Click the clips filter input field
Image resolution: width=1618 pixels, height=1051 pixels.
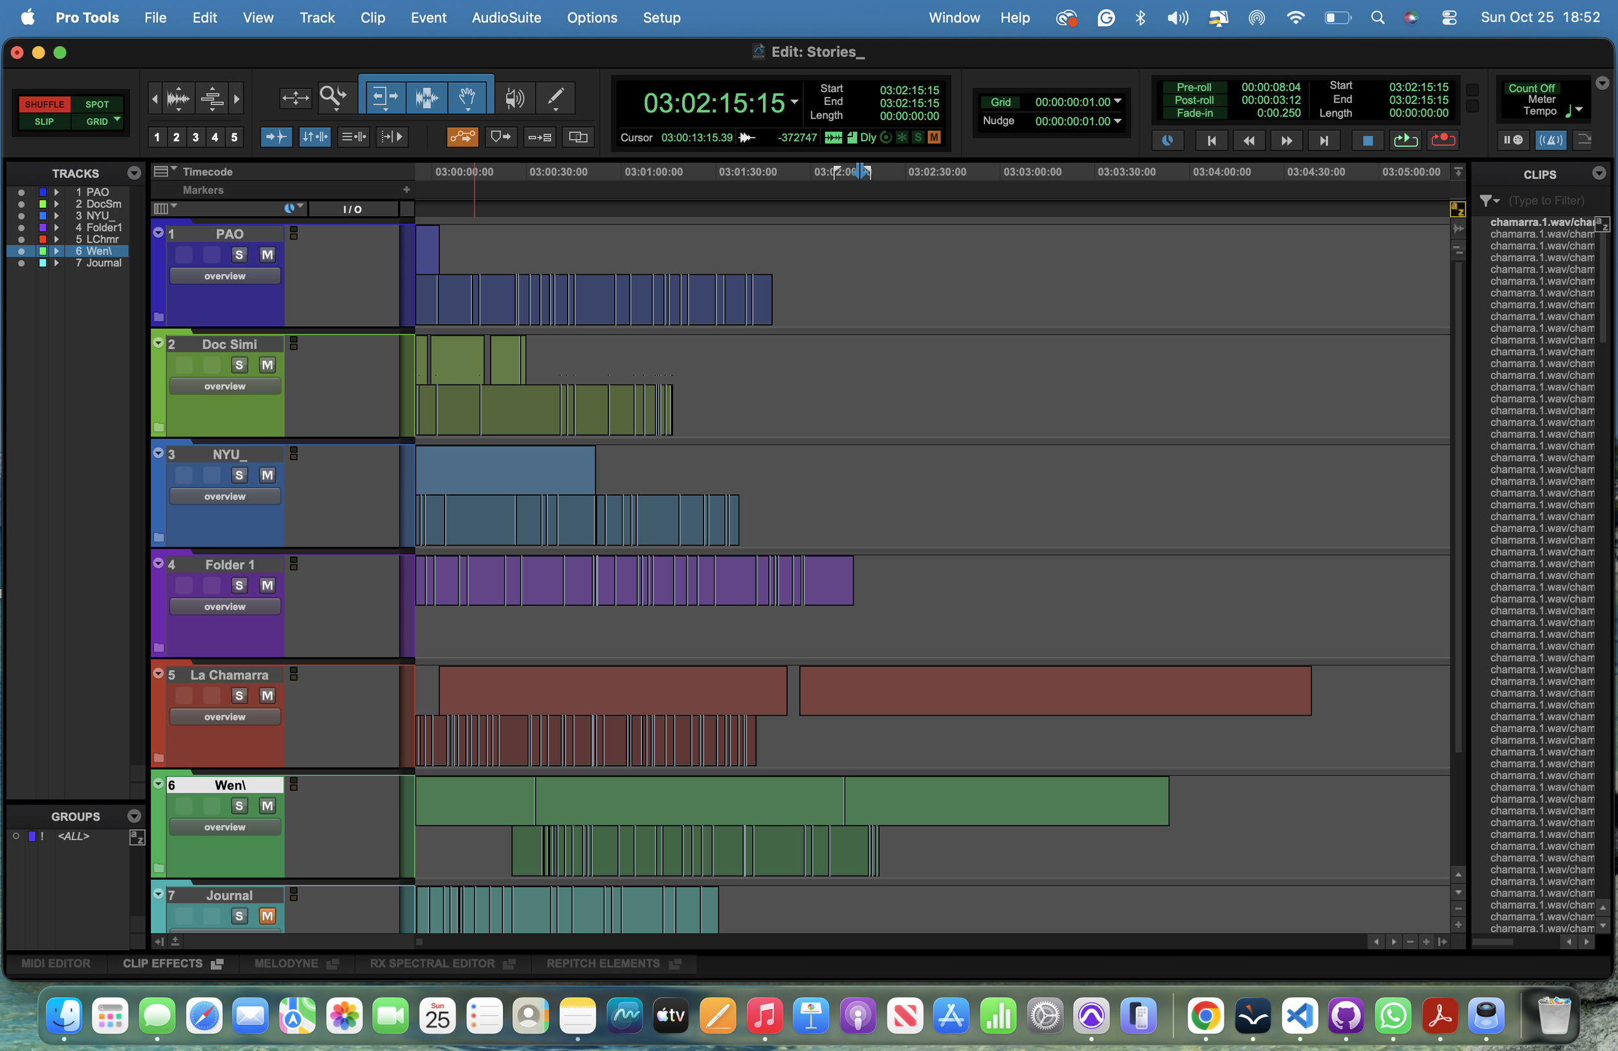click(1547, 201)
